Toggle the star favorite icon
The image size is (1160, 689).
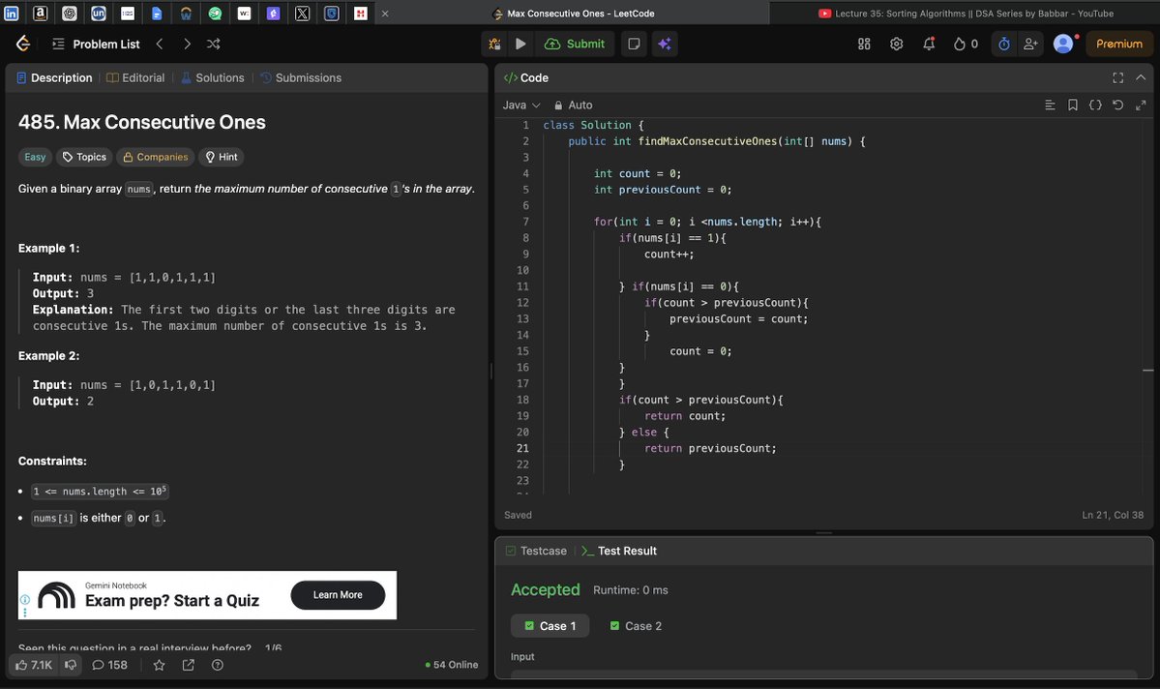coord(159,665)
